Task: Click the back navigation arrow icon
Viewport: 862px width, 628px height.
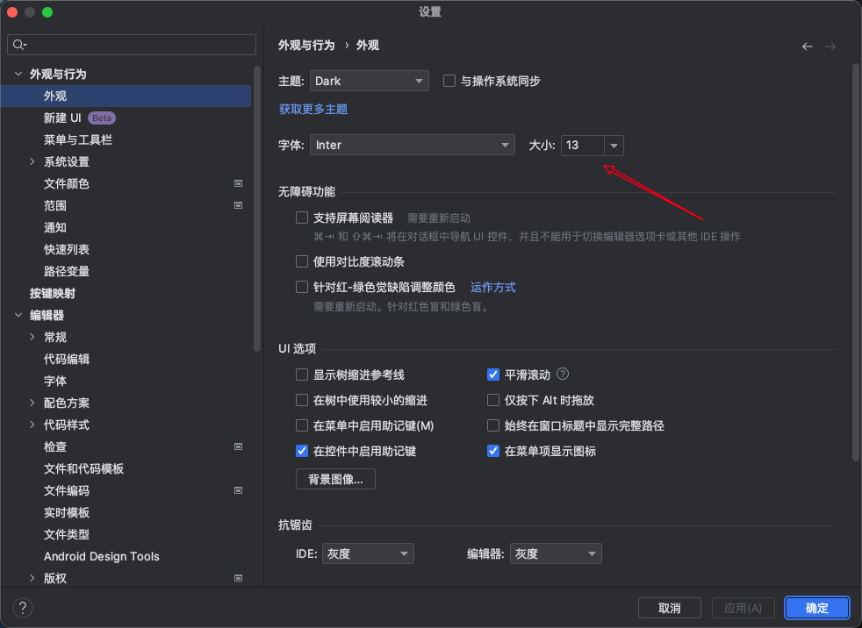Action: coord(808,46)
